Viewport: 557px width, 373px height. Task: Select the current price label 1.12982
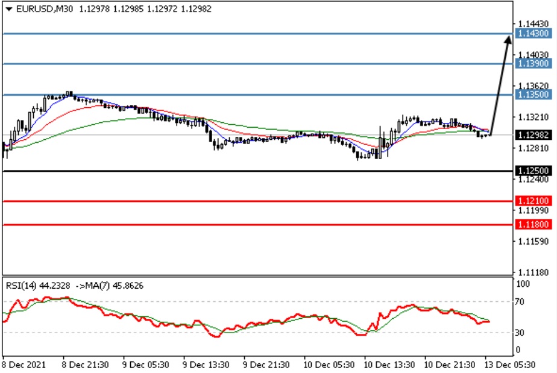(533, 135)
